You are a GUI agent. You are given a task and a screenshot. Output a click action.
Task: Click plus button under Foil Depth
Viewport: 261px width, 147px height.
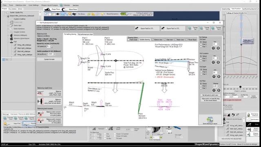[x=219, y=76]
